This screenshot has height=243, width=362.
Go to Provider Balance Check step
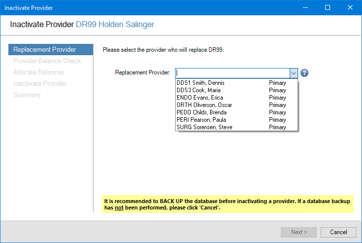47,61
